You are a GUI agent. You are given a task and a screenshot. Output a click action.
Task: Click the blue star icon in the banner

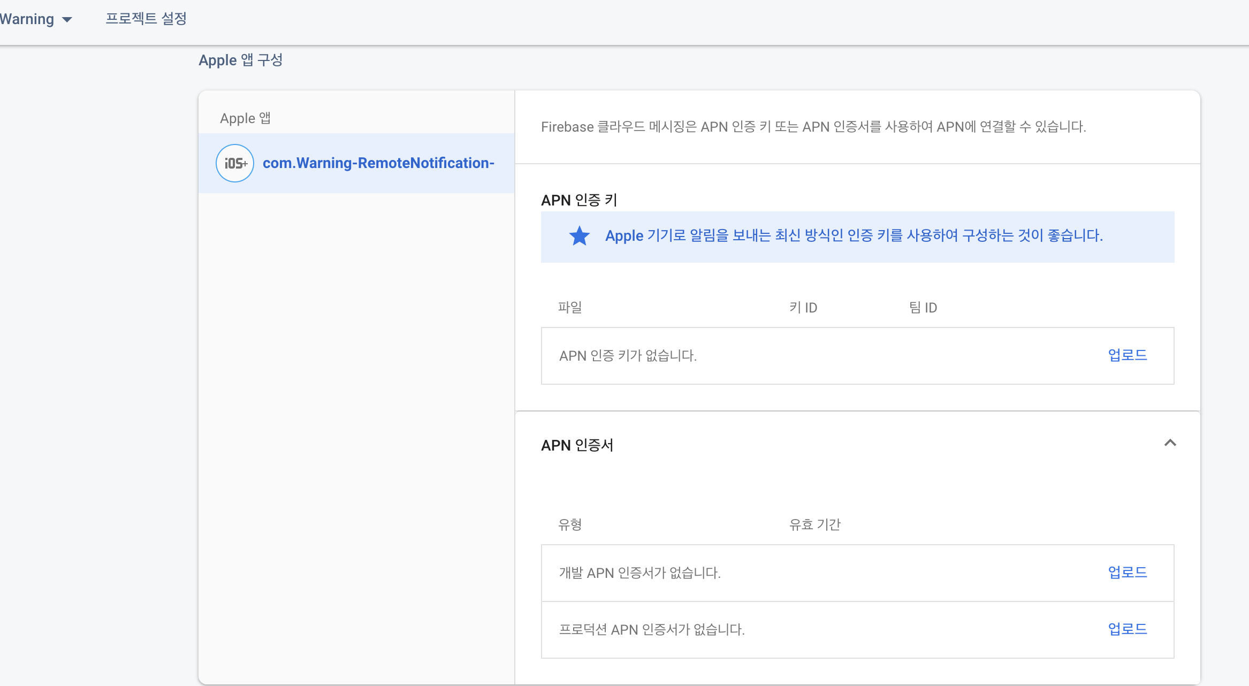pyautogui.click(x=579, y=236)
